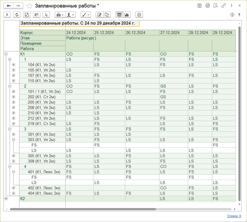Open the print dropdown in toolbar
247x222 pixels.
coord(60,15)
